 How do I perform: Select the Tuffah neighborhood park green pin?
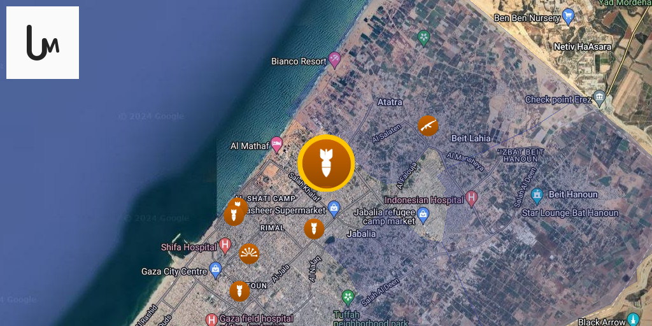tap(348, 298)
